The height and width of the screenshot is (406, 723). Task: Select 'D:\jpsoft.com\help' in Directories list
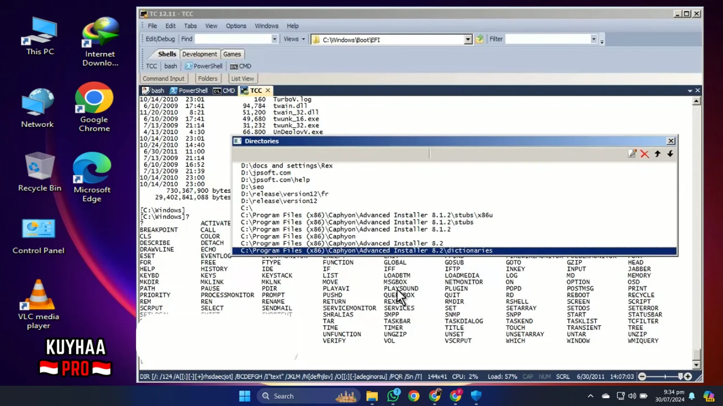coord(275,180)
